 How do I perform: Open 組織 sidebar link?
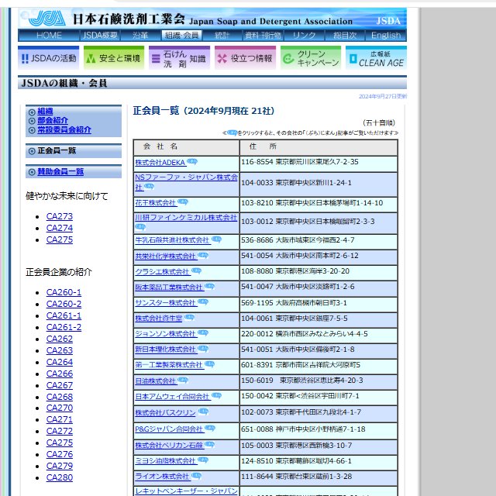(x=45, y=112)
